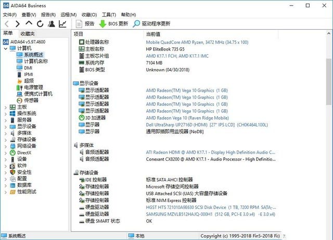Open AMD Radeon Vega 10 (Raven Ridge Mobile) link
The image size is (333, 240).
click(x=187, y=118)
